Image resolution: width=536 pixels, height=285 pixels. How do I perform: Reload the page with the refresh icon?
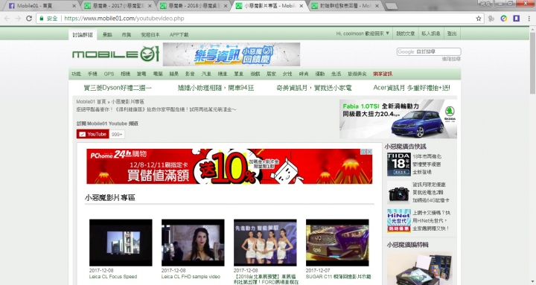[29, 19]
